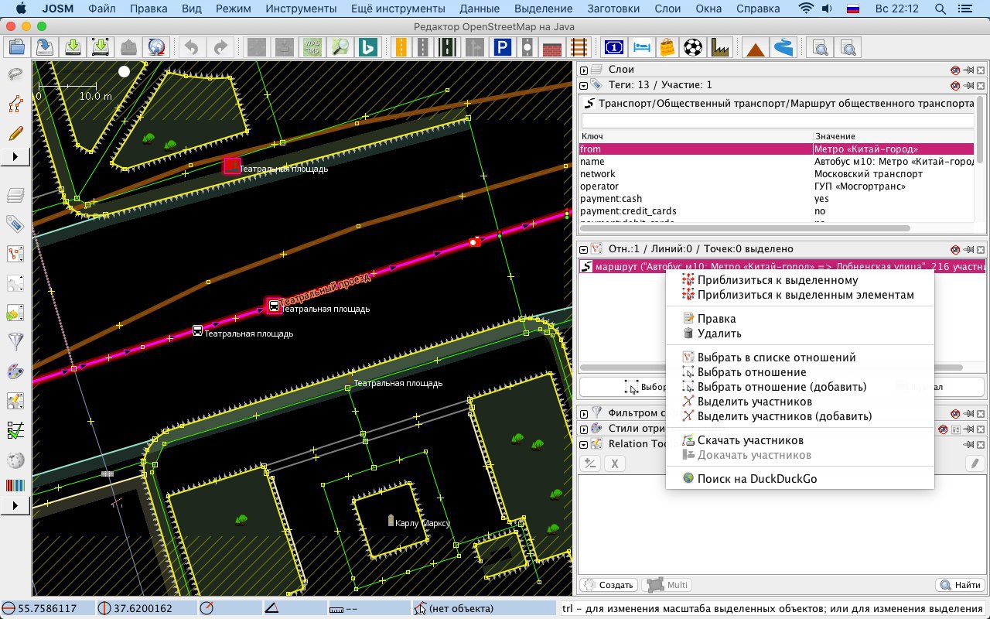Click the update data globe toolbar icon
The width and height of the screenshot is (990, 619).
(x=158, y=47)
